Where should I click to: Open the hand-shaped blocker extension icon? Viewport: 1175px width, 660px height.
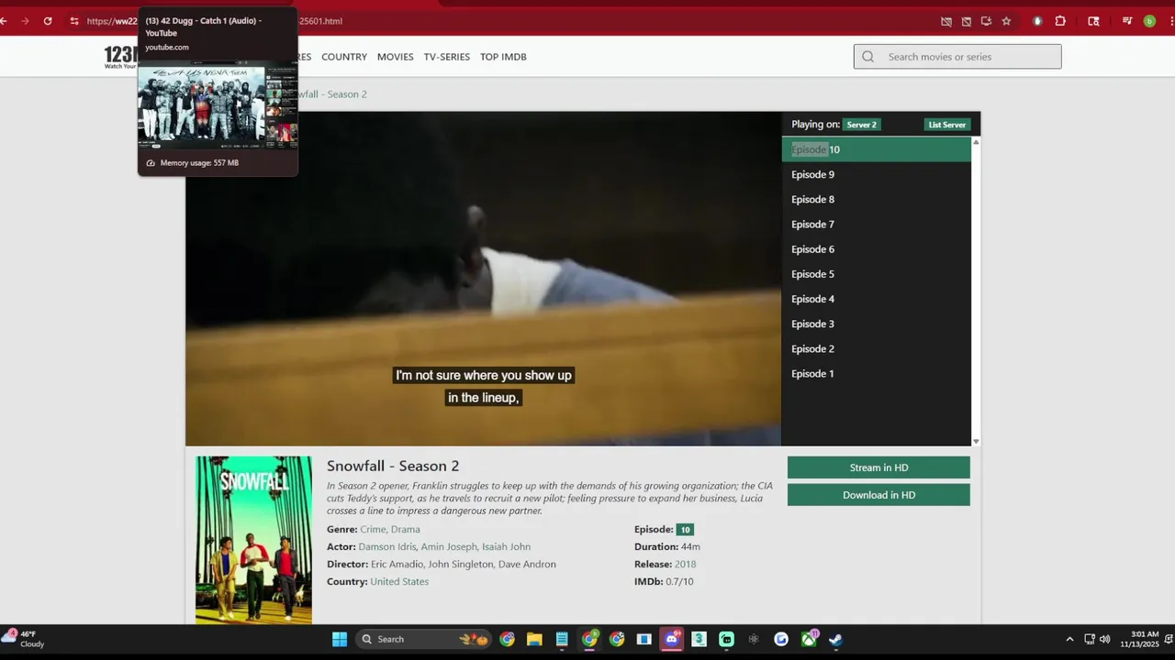[x=1037, y=21]
